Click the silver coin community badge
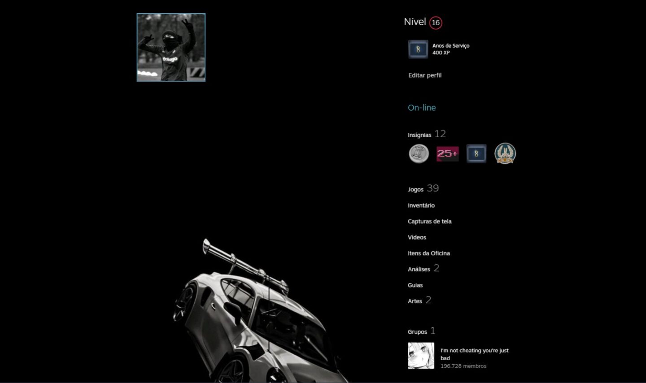The image size is (646, 383). coord(419,153)
